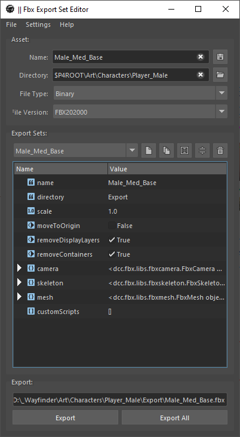
Task: Click the divider-arrows icon beside the trash icon
Action: tap(202, 151)
